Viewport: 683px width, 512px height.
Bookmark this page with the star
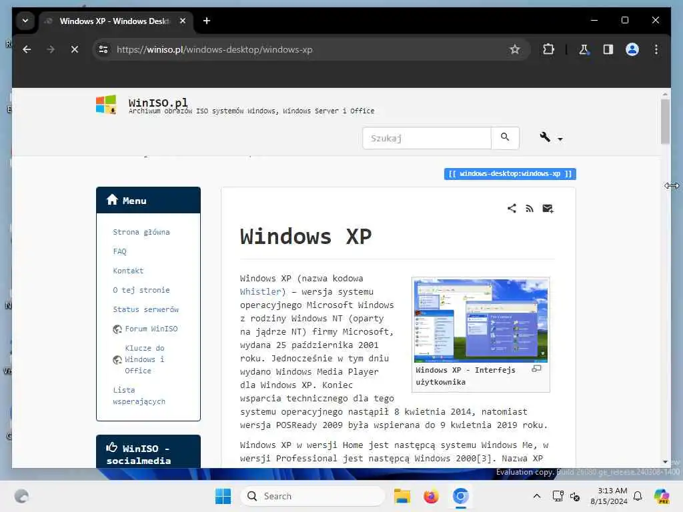click(514, 49)
